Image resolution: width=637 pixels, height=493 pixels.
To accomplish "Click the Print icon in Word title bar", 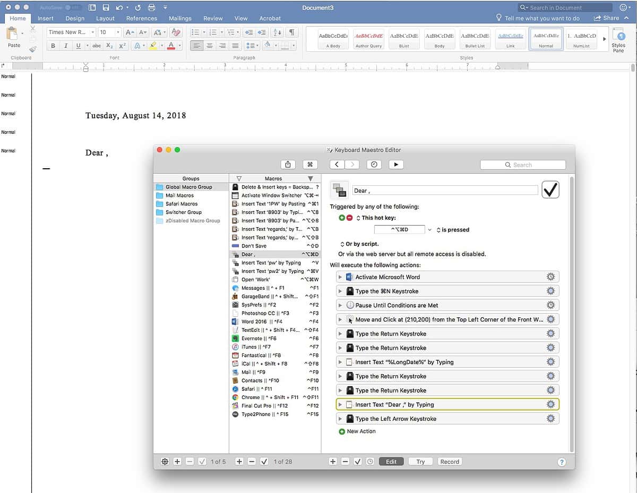I will 152,7.
